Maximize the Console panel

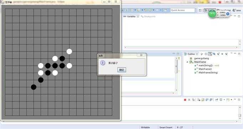point(239,99)
